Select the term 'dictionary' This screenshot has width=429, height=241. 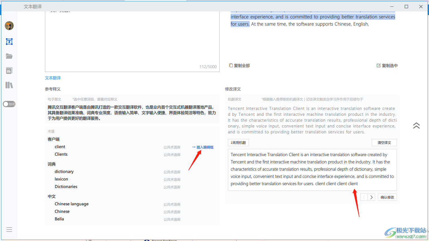coord(64,172)
